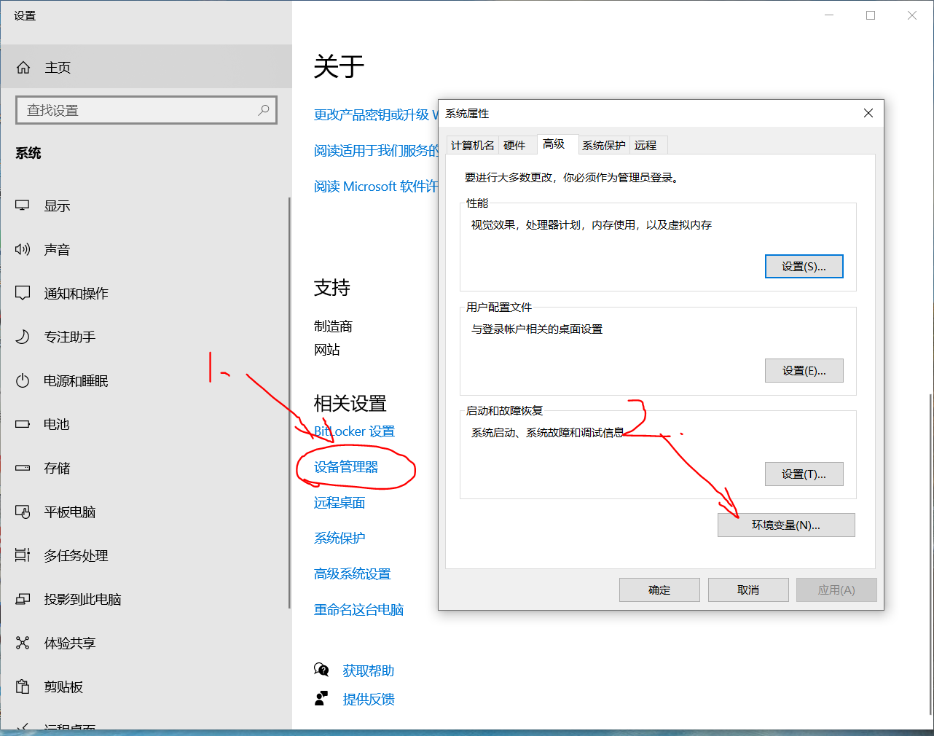Open the BitLocker settings link

354,431
